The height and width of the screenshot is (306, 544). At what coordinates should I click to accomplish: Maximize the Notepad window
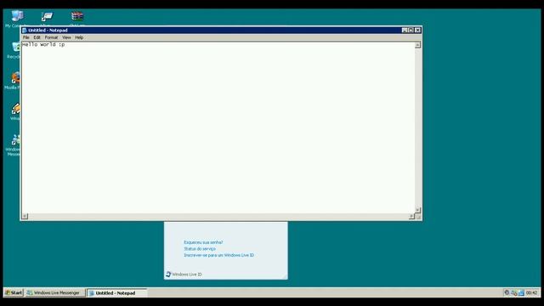pos(411,31)
